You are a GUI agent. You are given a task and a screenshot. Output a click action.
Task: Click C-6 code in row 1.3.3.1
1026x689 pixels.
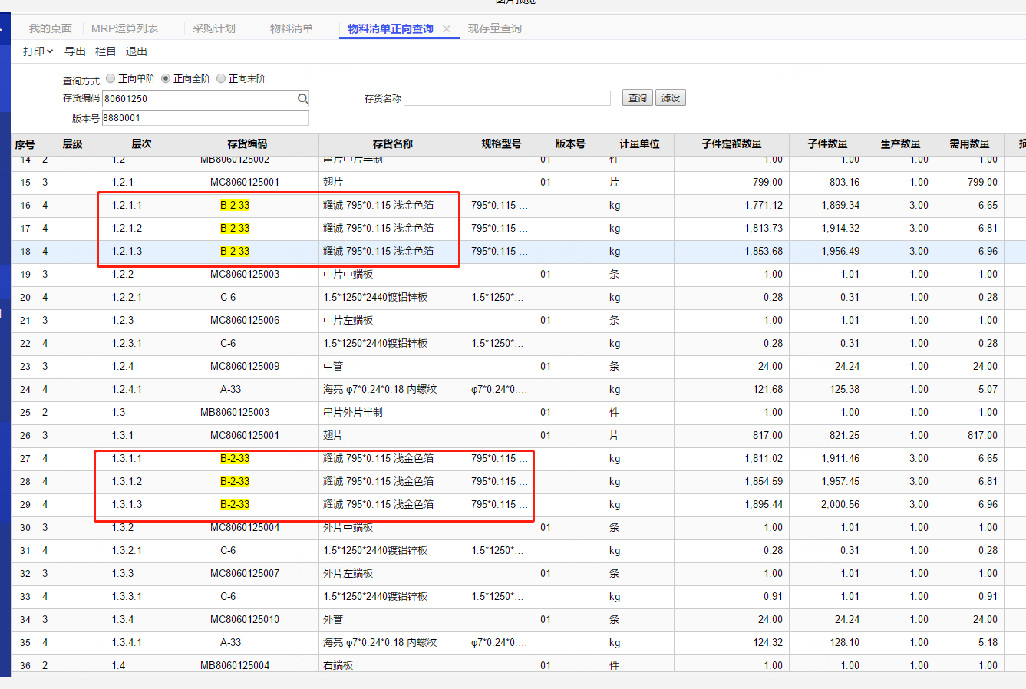pos(228,597)
